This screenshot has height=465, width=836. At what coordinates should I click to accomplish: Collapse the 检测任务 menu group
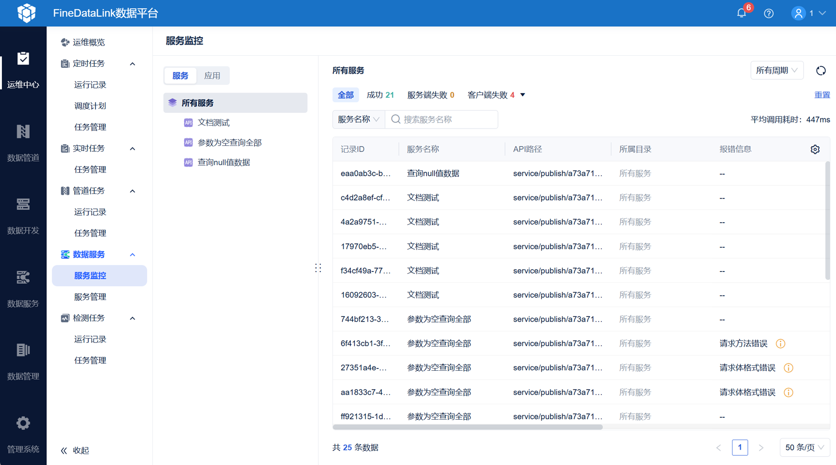[132, 318]
